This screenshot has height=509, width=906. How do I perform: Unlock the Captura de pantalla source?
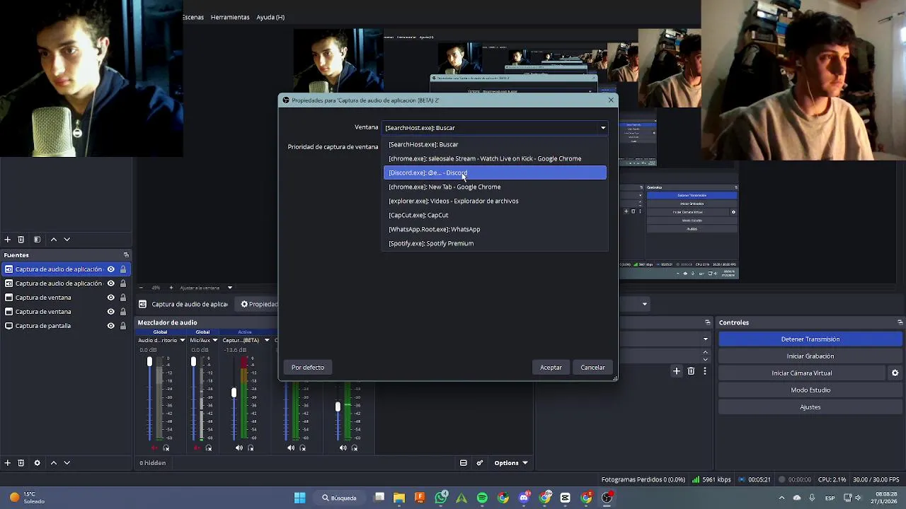click(122, 326)
